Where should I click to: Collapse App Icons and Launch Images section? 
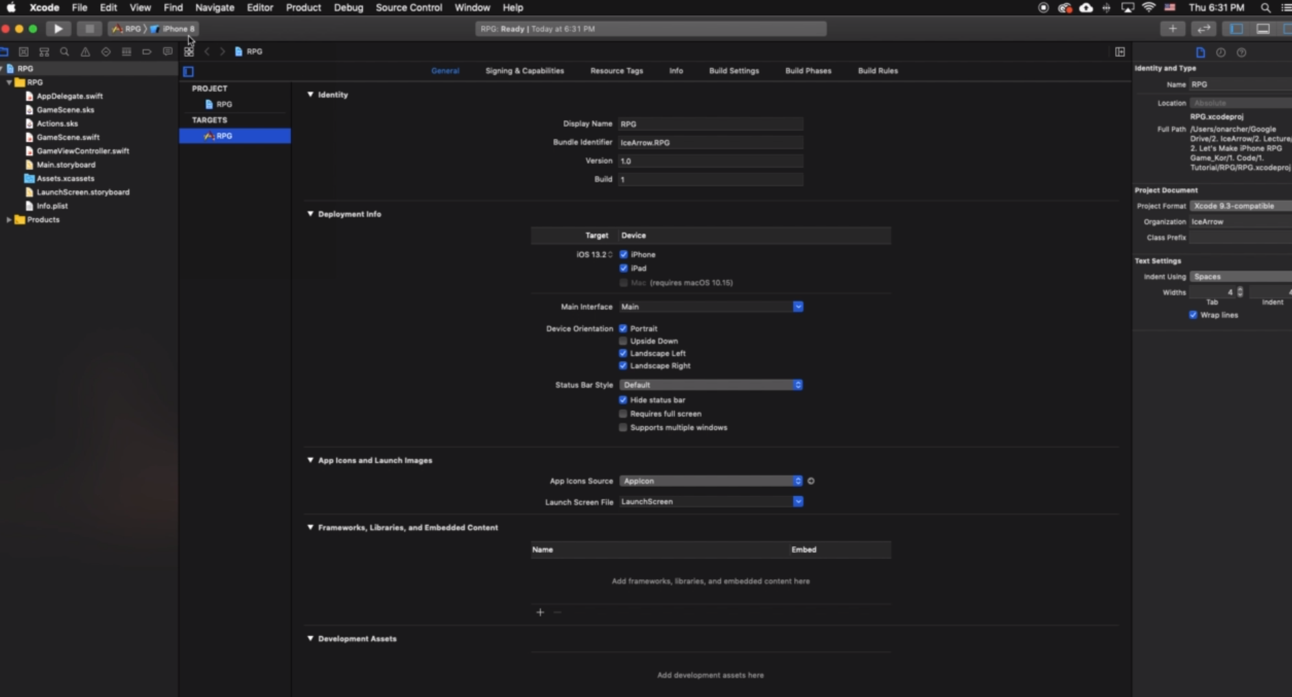[310, 460]
